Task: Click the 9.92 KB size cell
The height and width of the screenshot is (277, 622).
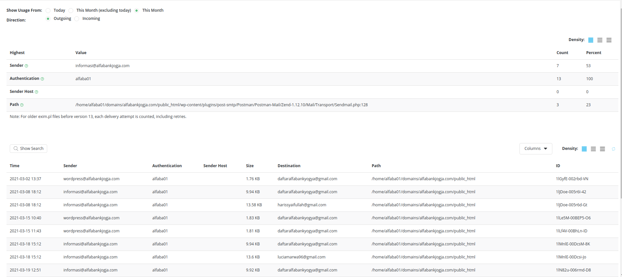Action: [253, 270]
